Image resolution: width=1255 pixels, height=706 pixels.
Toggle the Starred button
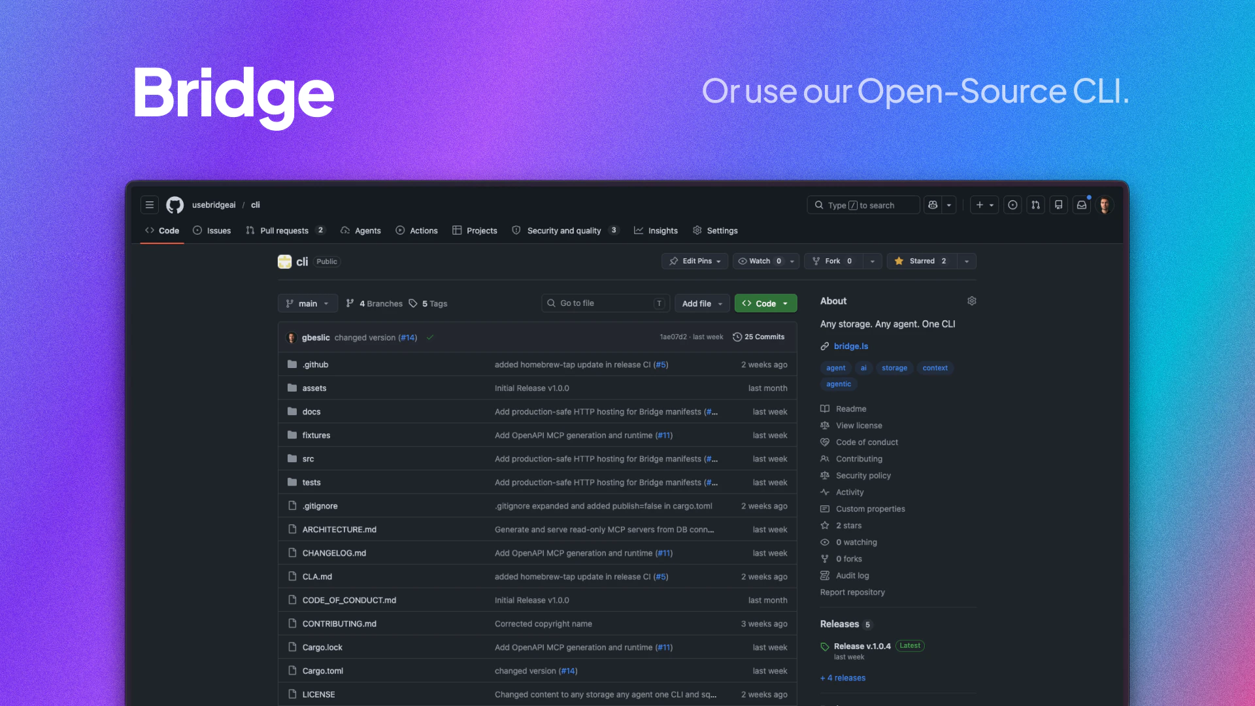tap(922, 261)
